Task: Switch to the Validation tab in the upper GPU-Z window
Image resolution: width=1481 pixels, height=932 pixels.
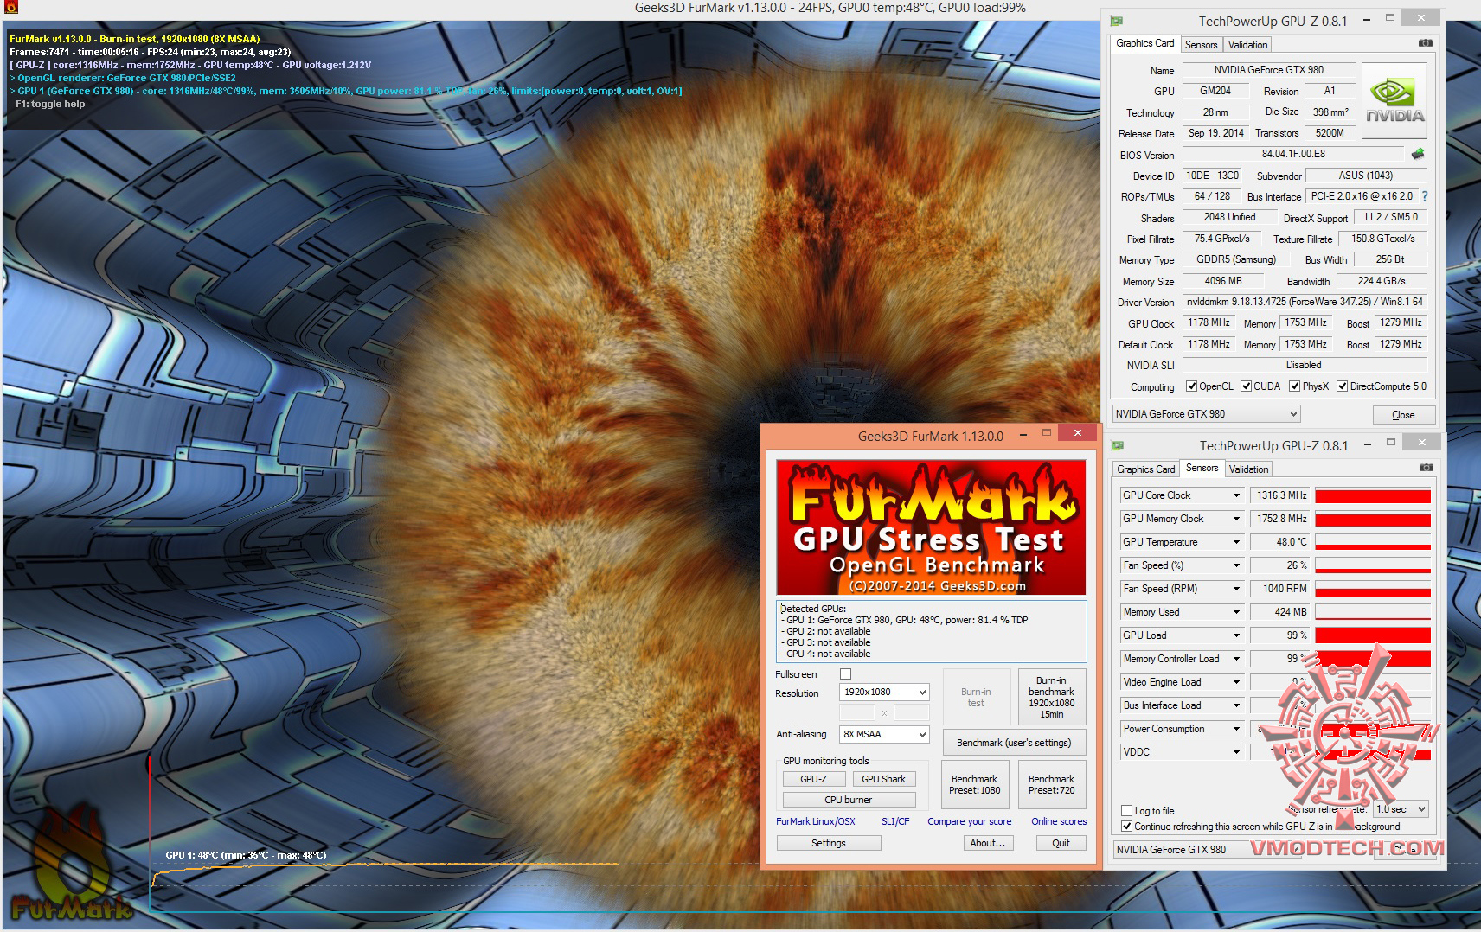Action: pyautogui.click(x=1247, y=45)
